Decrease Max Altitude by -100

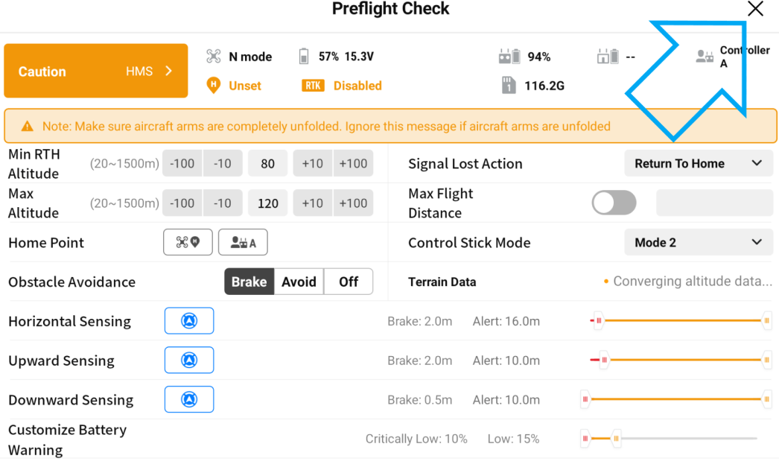click(x=182, y=203)
